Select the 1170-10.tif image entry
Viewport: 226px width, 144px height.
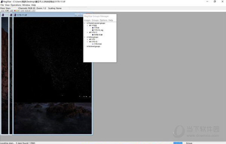98,44
